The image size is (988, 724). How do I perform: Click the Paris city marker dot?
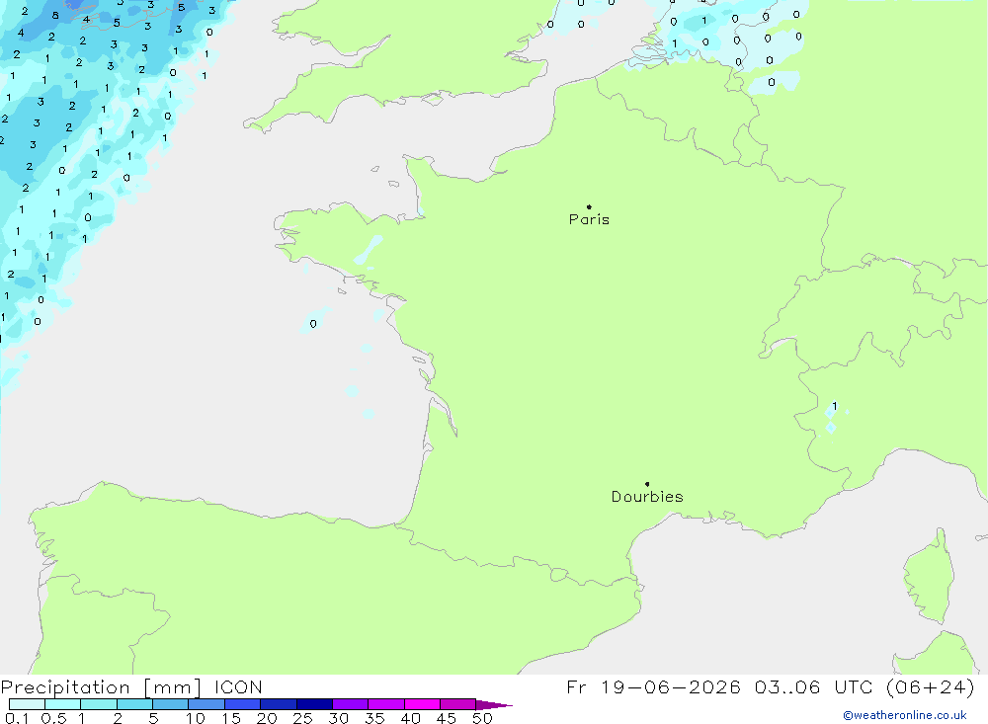coord(589,206)
